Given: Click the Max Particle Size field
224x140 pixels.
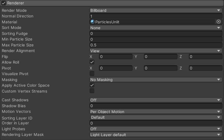Looking at the screenshot, I should coord(156,45).
